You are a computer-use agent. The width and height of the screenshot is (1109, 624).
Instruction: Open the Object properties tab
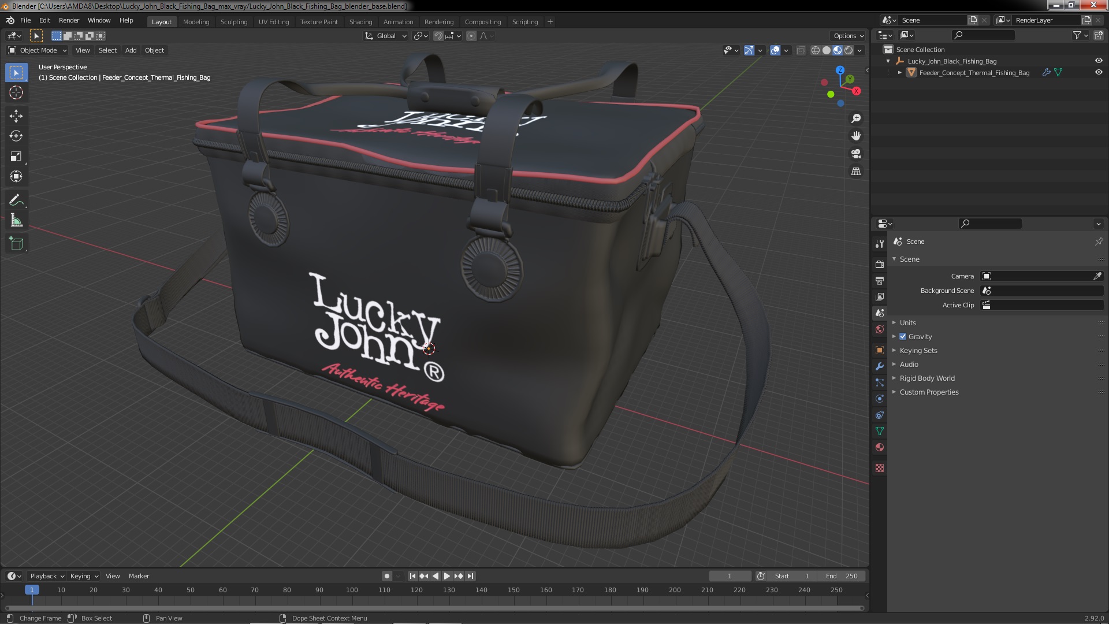(x=880, y=350)
